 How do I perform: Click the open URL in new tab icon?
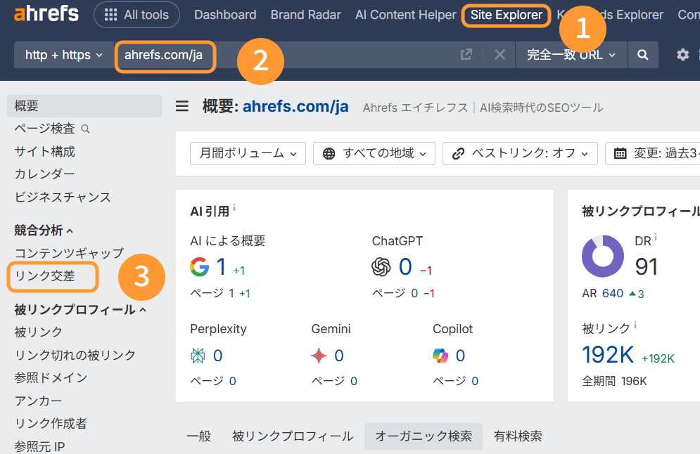tap(466, 55)
